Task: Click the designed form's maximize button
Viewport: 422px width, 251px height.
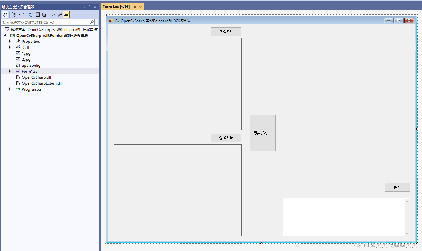Action: point(399,21)
